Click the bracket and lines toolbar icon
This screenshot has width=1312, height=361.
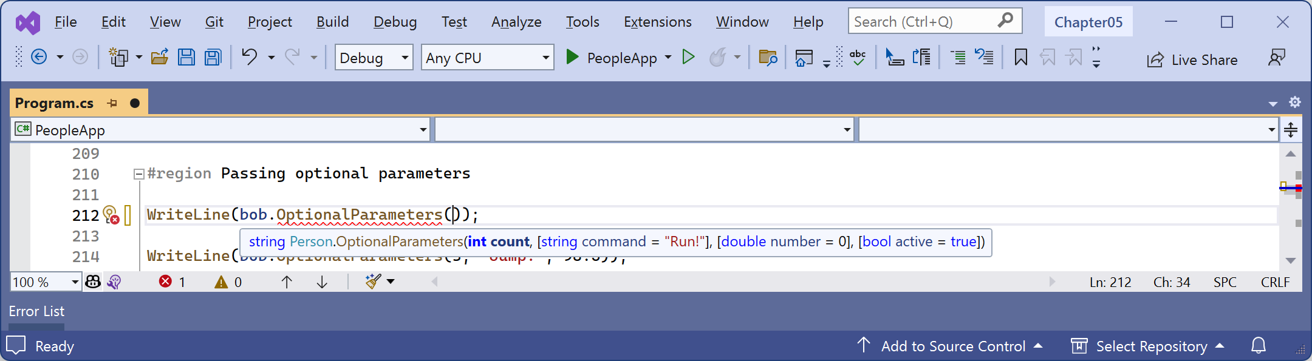pyautogui.click(x=921, y=58)
